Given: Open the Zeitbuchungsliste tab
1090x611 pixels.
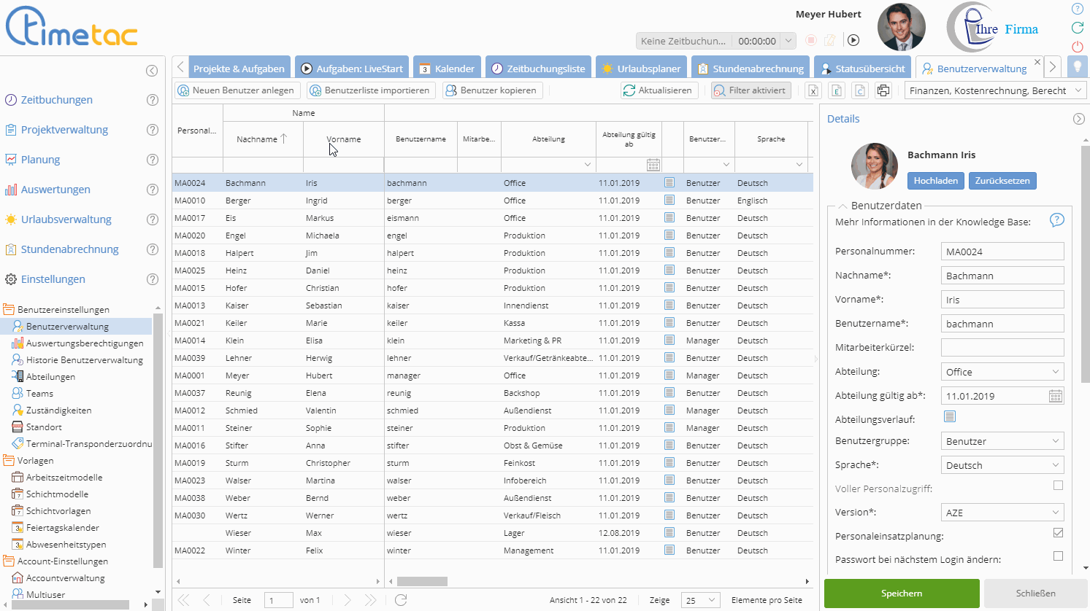Looking at the screenshot, I should (538, 69).
